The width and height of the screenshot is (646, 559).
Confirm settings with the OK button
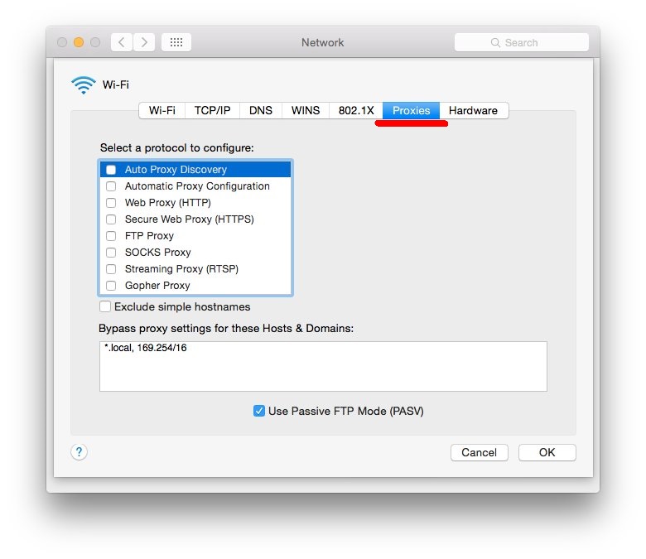click(547, 452)
